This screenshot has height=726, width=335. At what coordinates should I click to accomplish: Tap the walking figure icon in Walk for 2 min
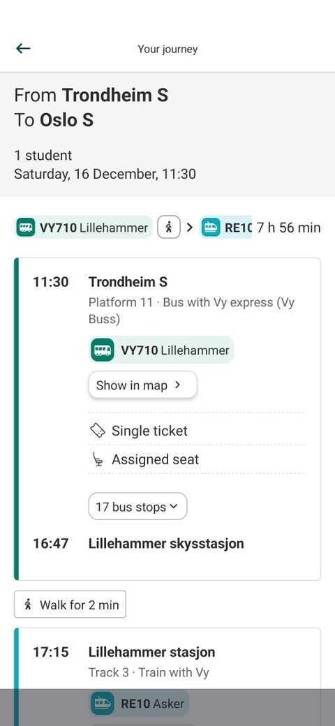28,605
